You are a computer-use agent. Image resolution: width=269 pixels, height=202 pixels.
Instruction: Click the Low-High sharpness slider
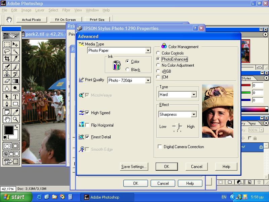tap(177, 127)
